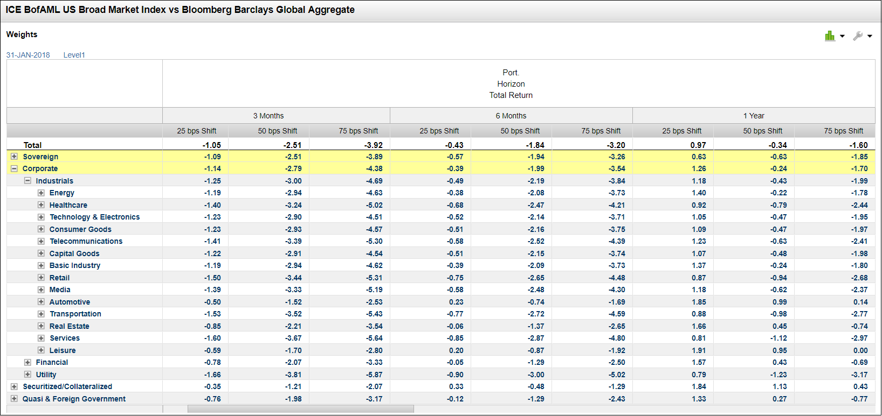Expand the Automotive plus icon
The height and width of the screenshot is (416, 882).
(x=41, y=302)
